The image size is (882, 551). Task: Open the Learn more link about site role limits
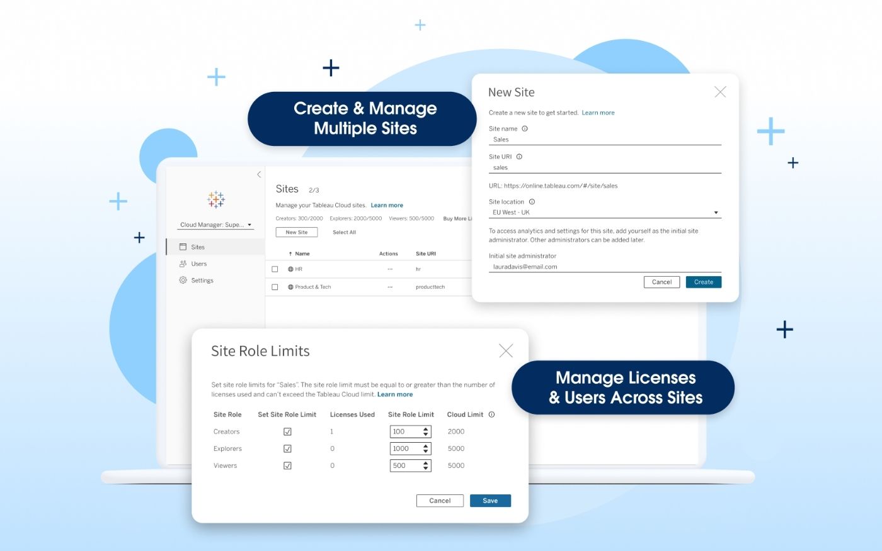(395, 394)
